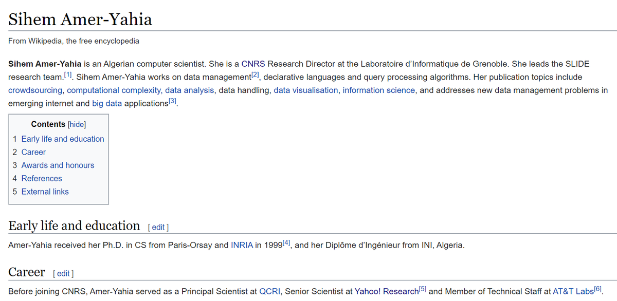Viewport: 617px width, 301px height.
Task: Jump to citation [5] after Yahoo! Research
Action: (x=423, y=289)
